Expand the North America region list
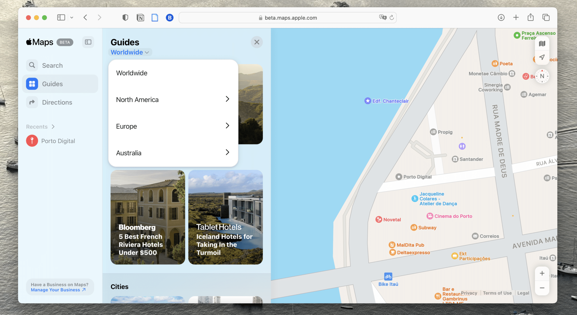The height and width of the screenshot is (315, 577). pos(173,99)
